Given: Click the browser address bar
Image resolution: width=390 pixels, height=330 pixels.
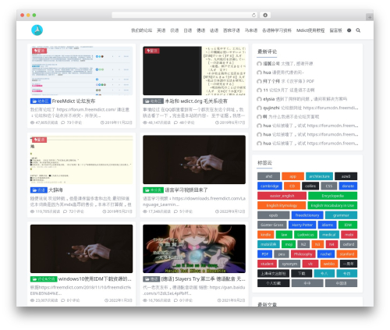Looking at the screenshot, I should (185, 16).
